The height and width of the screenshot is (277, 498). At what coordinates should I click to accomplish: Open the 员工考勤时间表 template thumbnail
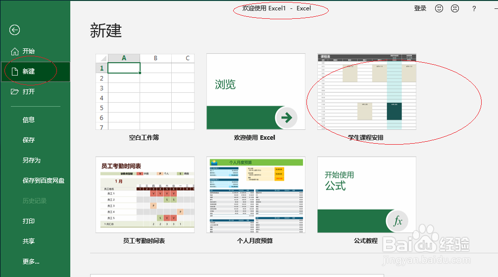pyautogui.click(x=145, y=195)
